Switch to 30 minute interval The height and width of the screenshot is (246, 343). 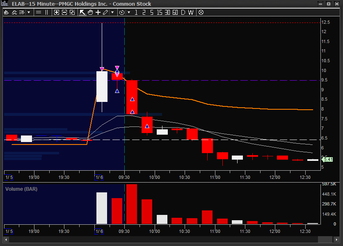click(x=167, y=12)
